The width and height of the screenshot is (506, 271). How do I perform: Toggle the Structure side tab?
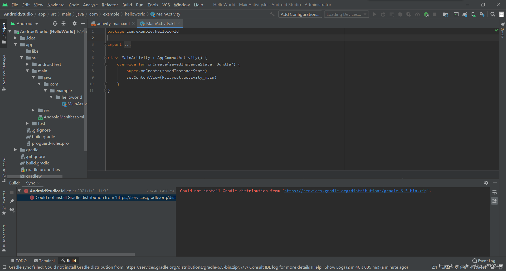click(x=4, y=170)
